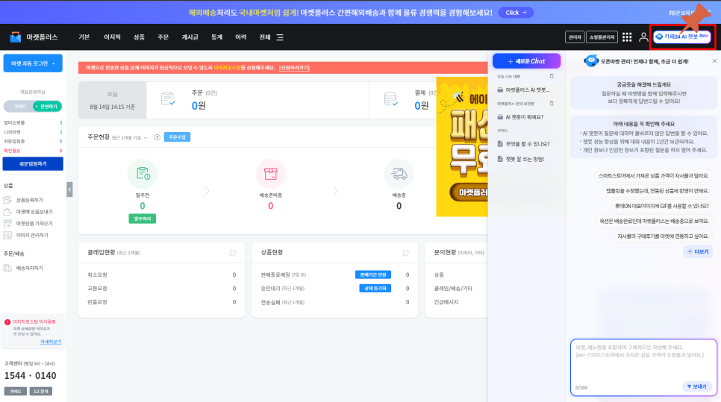Click the 발주전 clipboard icon
This screenshot has width=721, height=402.
coord(143,174)
